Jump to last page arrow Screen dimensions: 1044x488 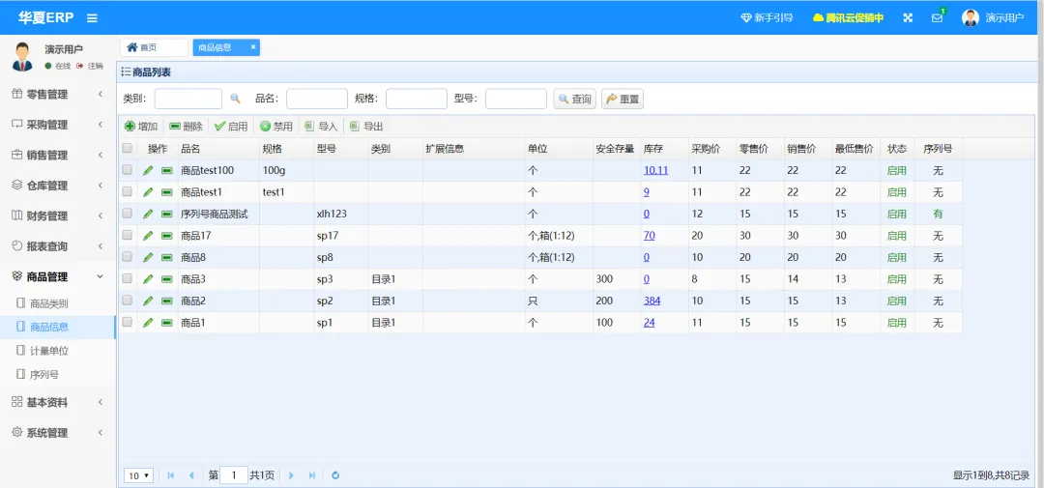311,475
